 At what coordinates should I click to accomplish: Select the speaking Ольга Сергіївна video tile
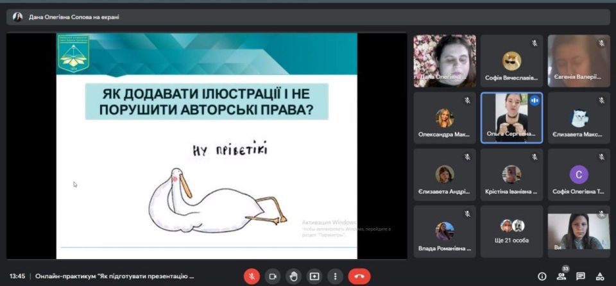(511, 117)
